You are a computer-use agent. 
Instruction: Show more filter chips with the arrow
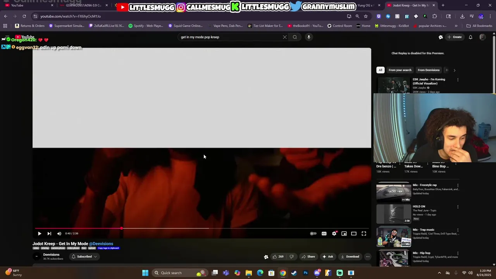click(x=455, y=70)
